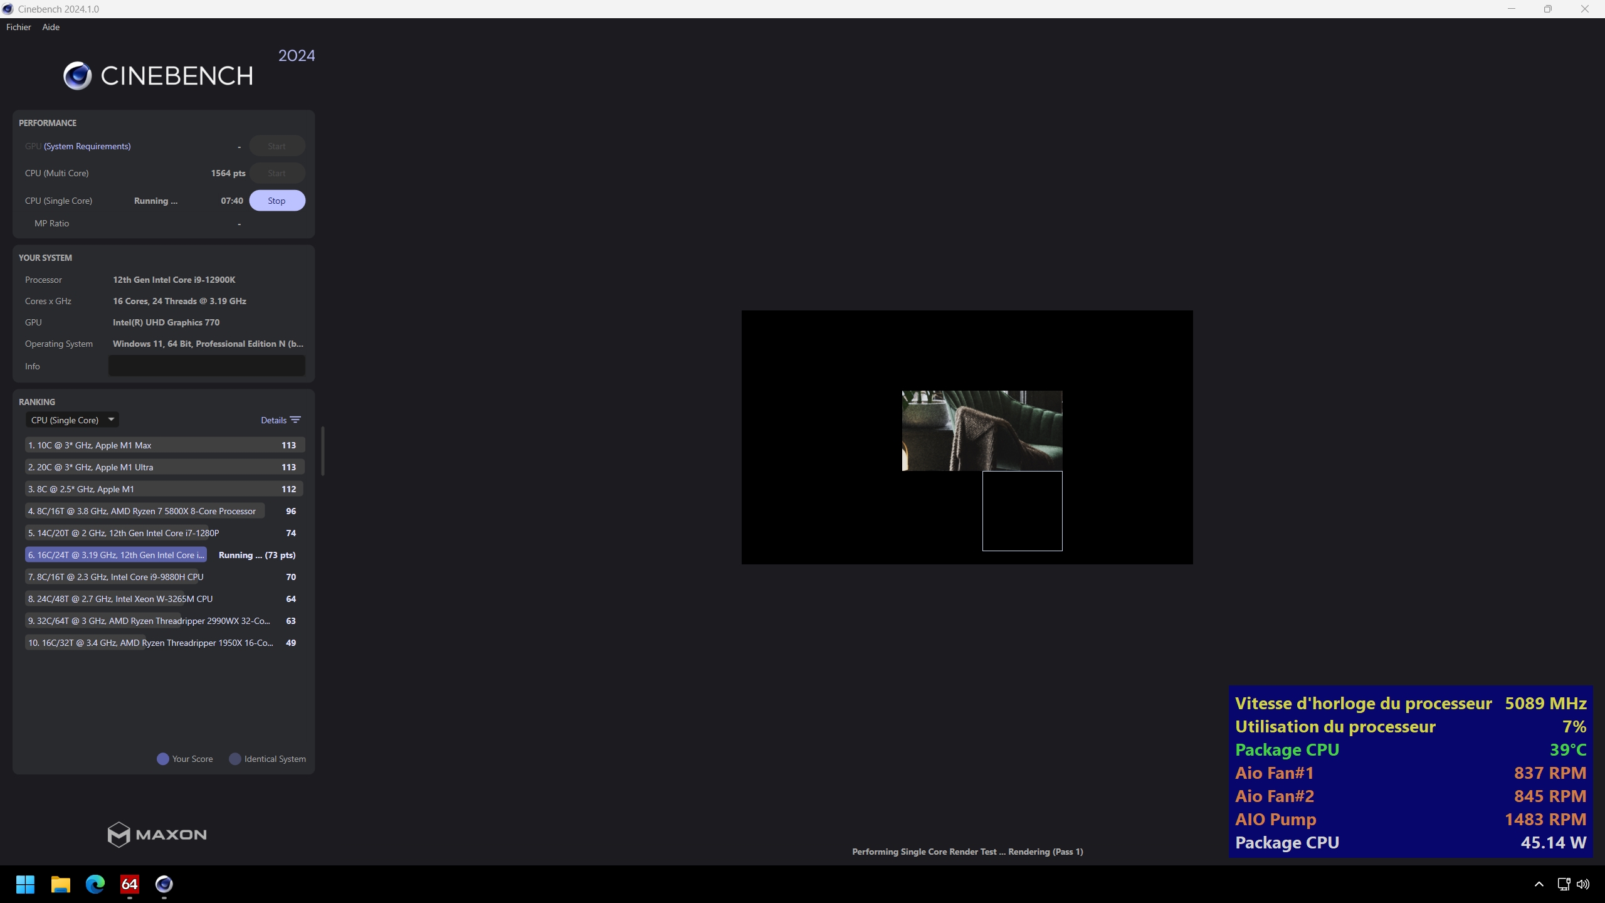Click the 16 Cores, 24 Threads value

click(179, 301)
